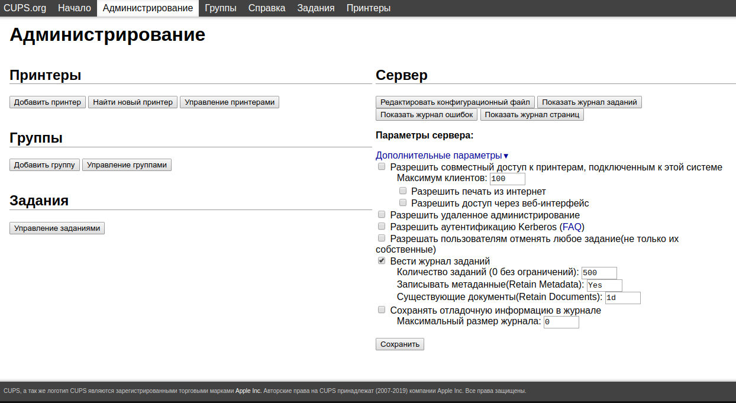
Task: Focus Максимальный размер журнала field
Action: click(x=561, y=323)
